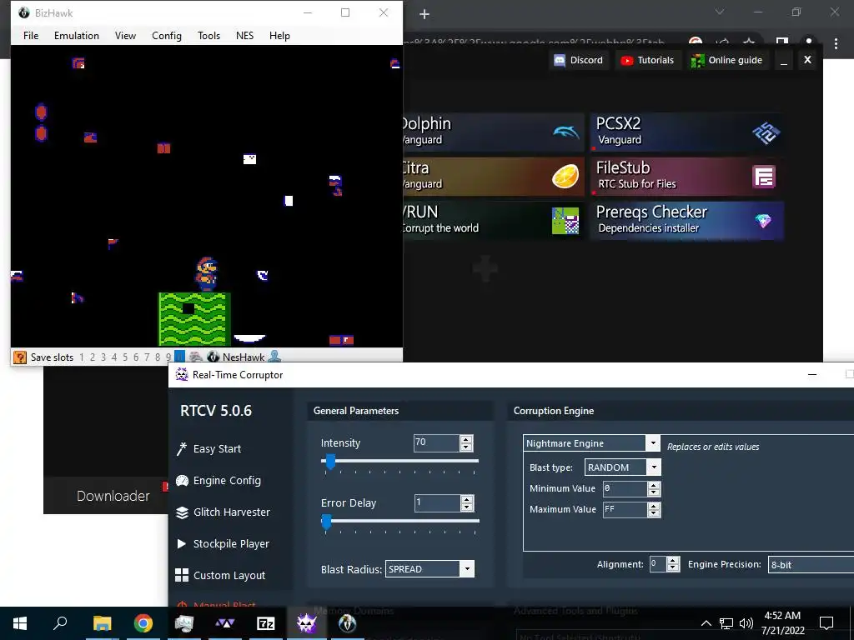
Task: Increase Alignment value with up arrow
Action: (x=673, y=561)
